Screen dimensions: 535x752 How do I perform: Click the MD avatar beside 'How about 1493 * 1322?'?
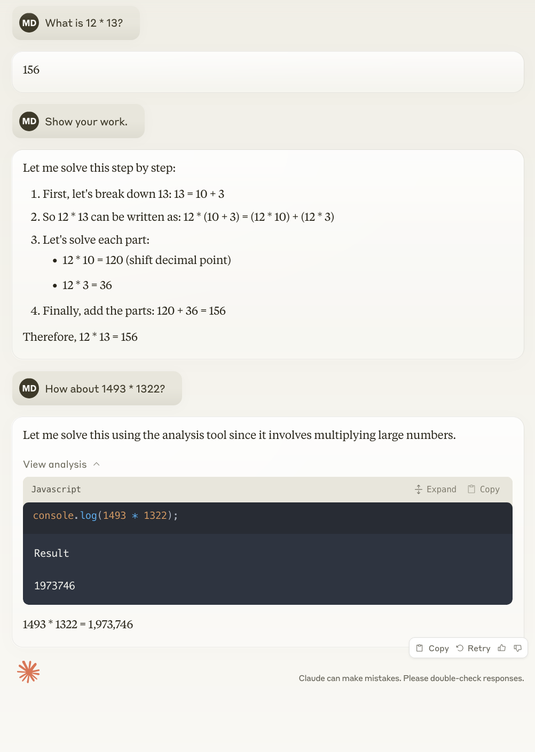click(x=29, y=388)
